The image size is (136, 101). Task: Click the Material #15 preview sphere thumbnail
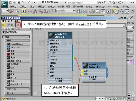coord(85,66)
